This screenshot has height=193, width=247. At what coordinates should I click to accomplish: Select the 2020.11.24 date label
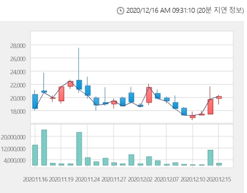[x=88, y=179]
